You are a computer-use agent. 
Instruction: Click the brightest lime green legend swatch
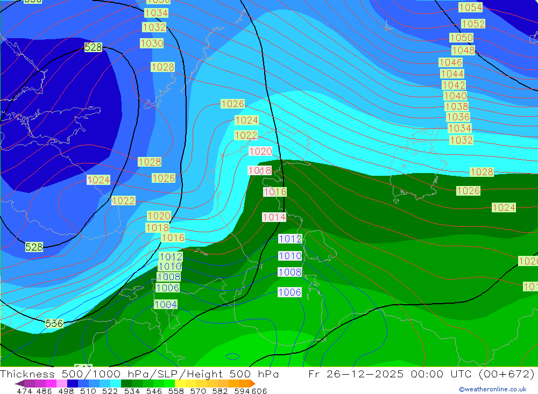169,383
